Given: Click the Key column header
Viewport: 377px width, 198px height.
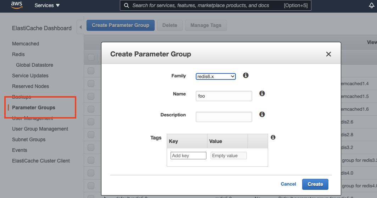Looking at the screenshot, I should [x=187, y=141].
